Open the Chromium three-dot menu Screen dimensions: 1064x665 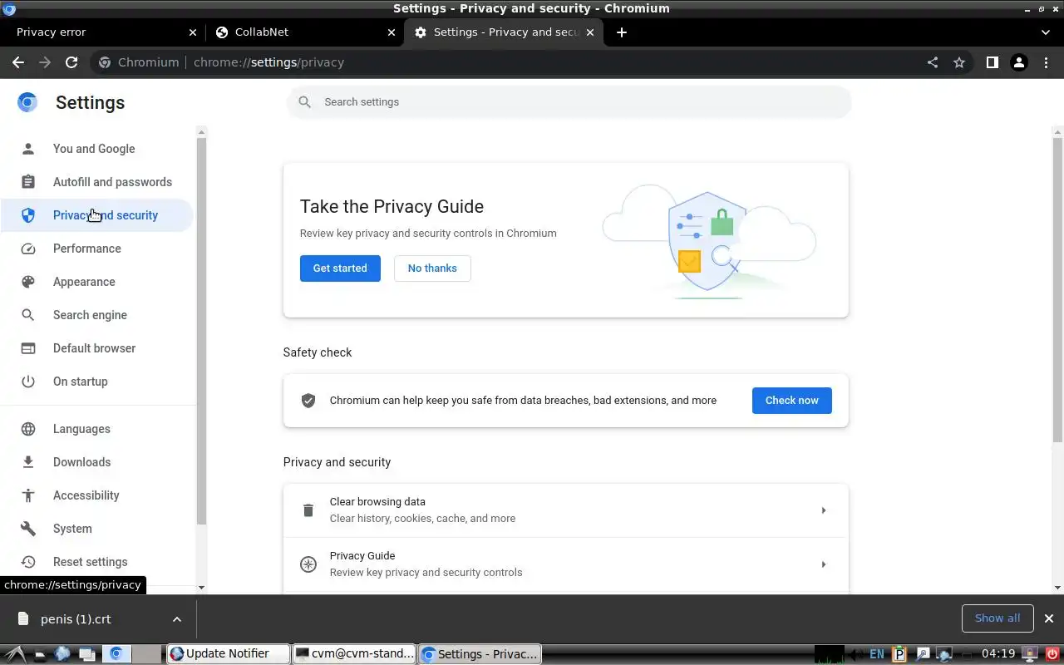click(x=1046, y=62)
